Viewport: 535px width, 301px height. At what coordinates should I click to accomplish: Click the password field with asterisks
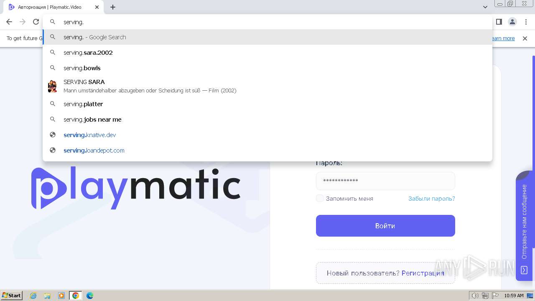tap(385, 181)
